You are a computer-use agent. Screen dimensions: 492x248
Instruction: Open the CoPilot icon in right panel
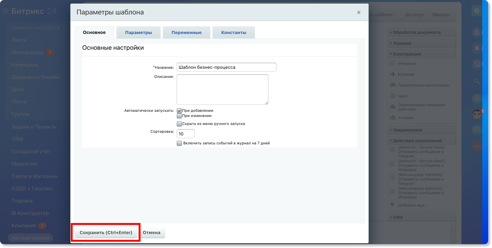tap(477, 33)
